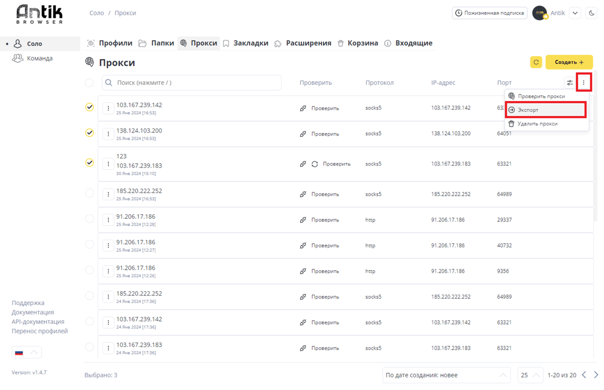Open the three-dot menu for proxy 138.124.103.200
The image size is (604, 390).
tap(108, 134)
